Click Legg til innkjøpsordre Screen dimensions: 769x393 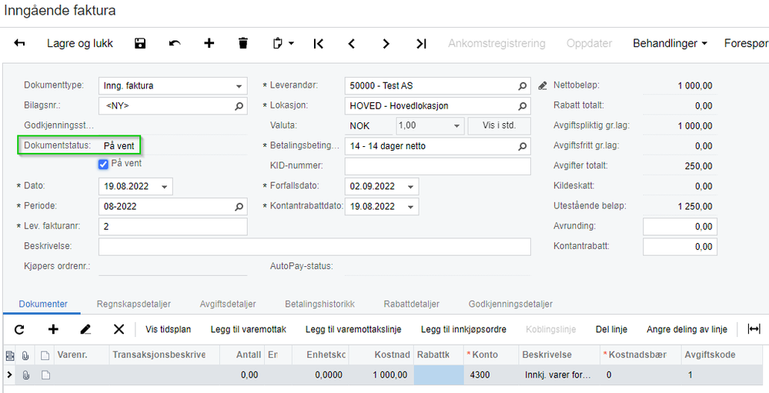[x=463, y=329]
